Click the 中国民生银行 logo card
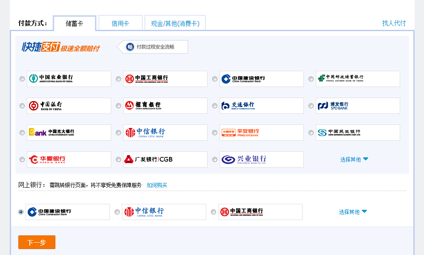The width and height of the screenshot is (424, 255). click(358, 132)
